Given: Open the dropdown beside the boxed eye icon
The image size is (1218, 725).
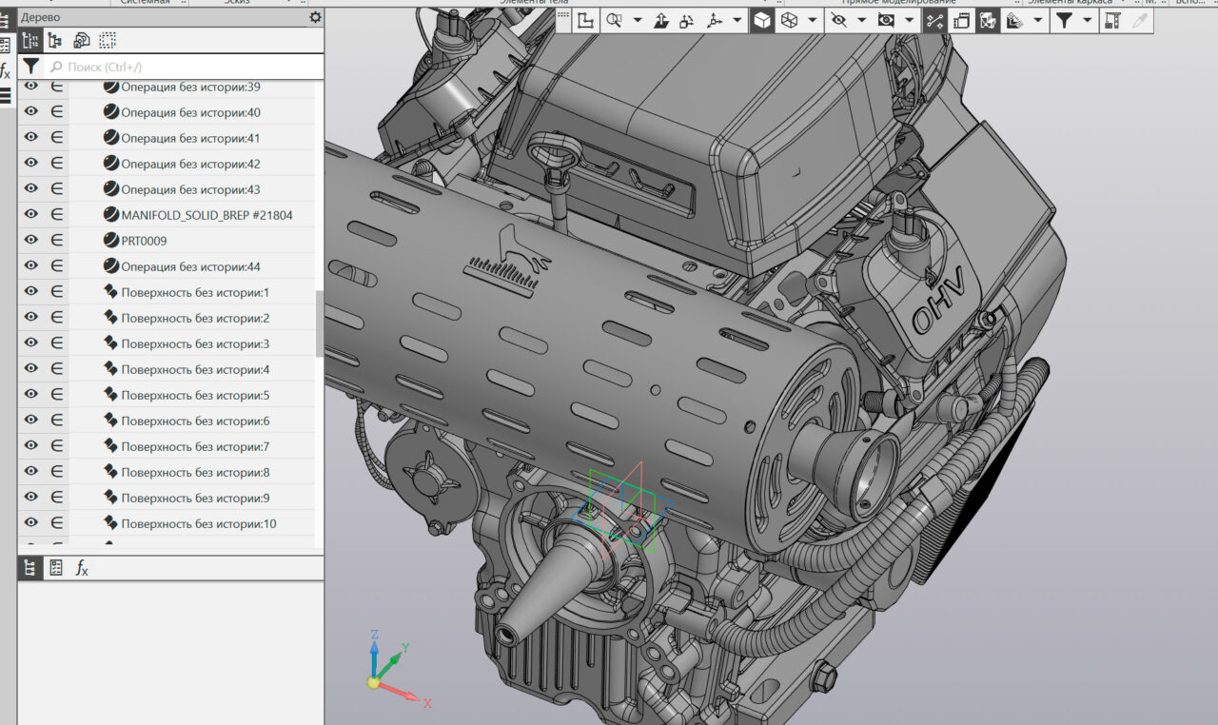Looking at the screenshot, I should 909,20.
